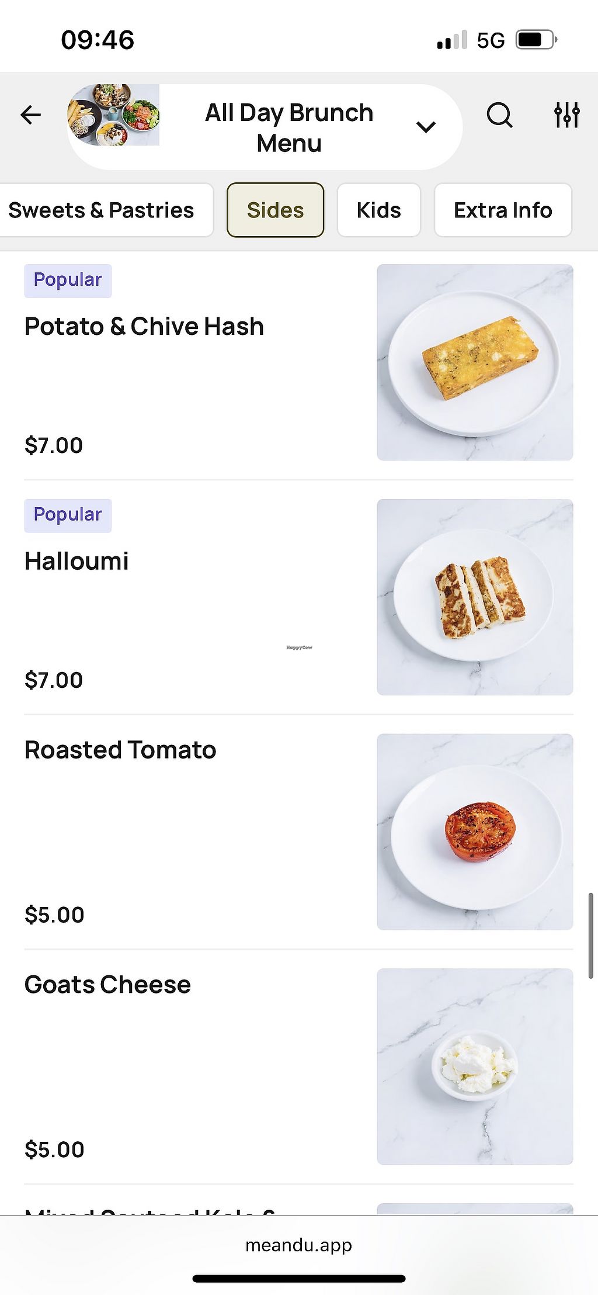Tap the back arrow icon
This screenshot has width=598, height=1295.
30,115
